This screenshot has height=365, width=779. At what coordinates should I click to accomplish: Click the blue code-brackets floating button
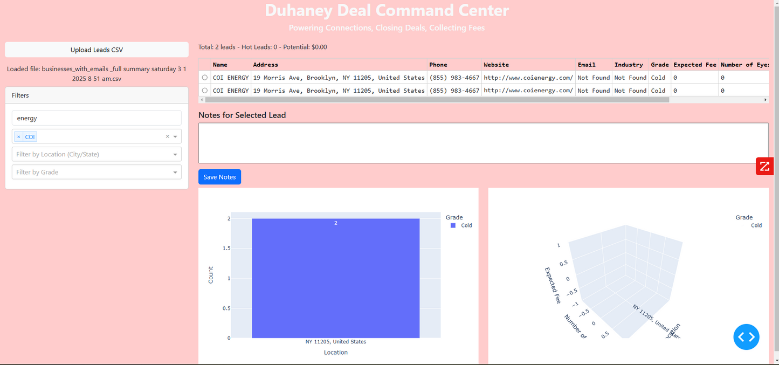tap(746, 337)
